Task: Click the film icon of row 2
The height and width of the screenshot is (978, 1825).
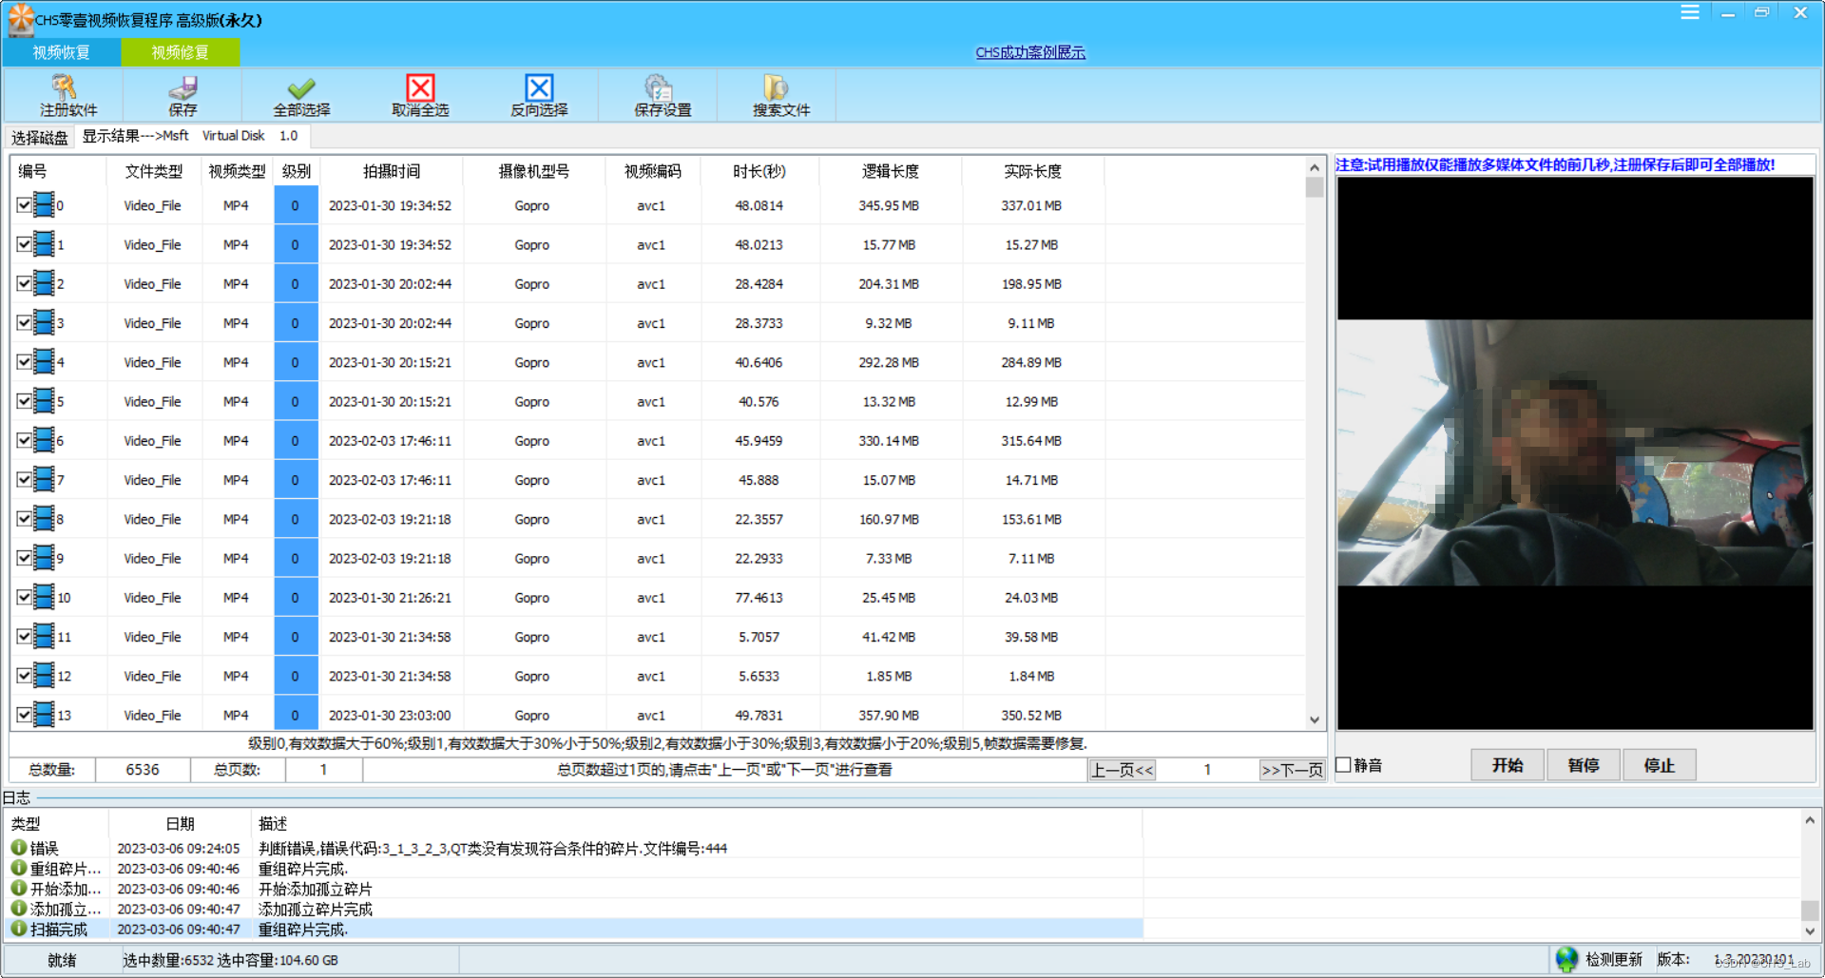Action: (x=43, y=283)
